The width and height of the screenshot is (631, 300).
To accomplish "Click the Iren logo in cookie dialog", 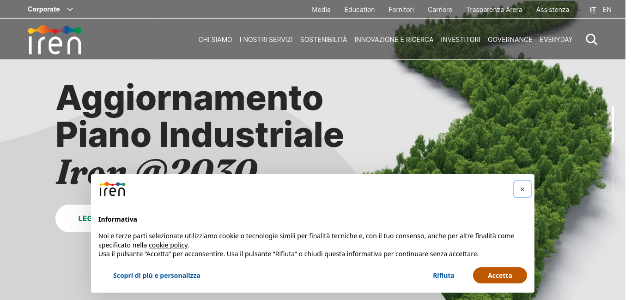I will coord(112,189).
